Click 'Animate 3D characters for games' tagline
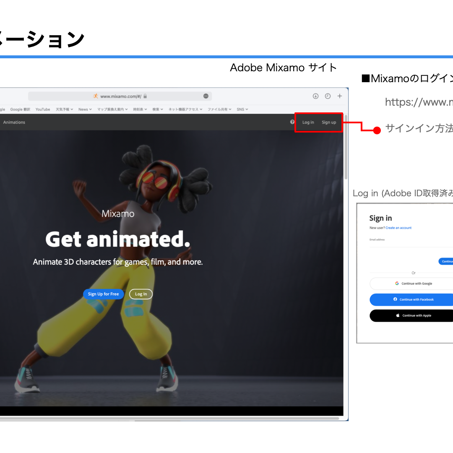Screen dimensions: 453x453 coord(118,262)
